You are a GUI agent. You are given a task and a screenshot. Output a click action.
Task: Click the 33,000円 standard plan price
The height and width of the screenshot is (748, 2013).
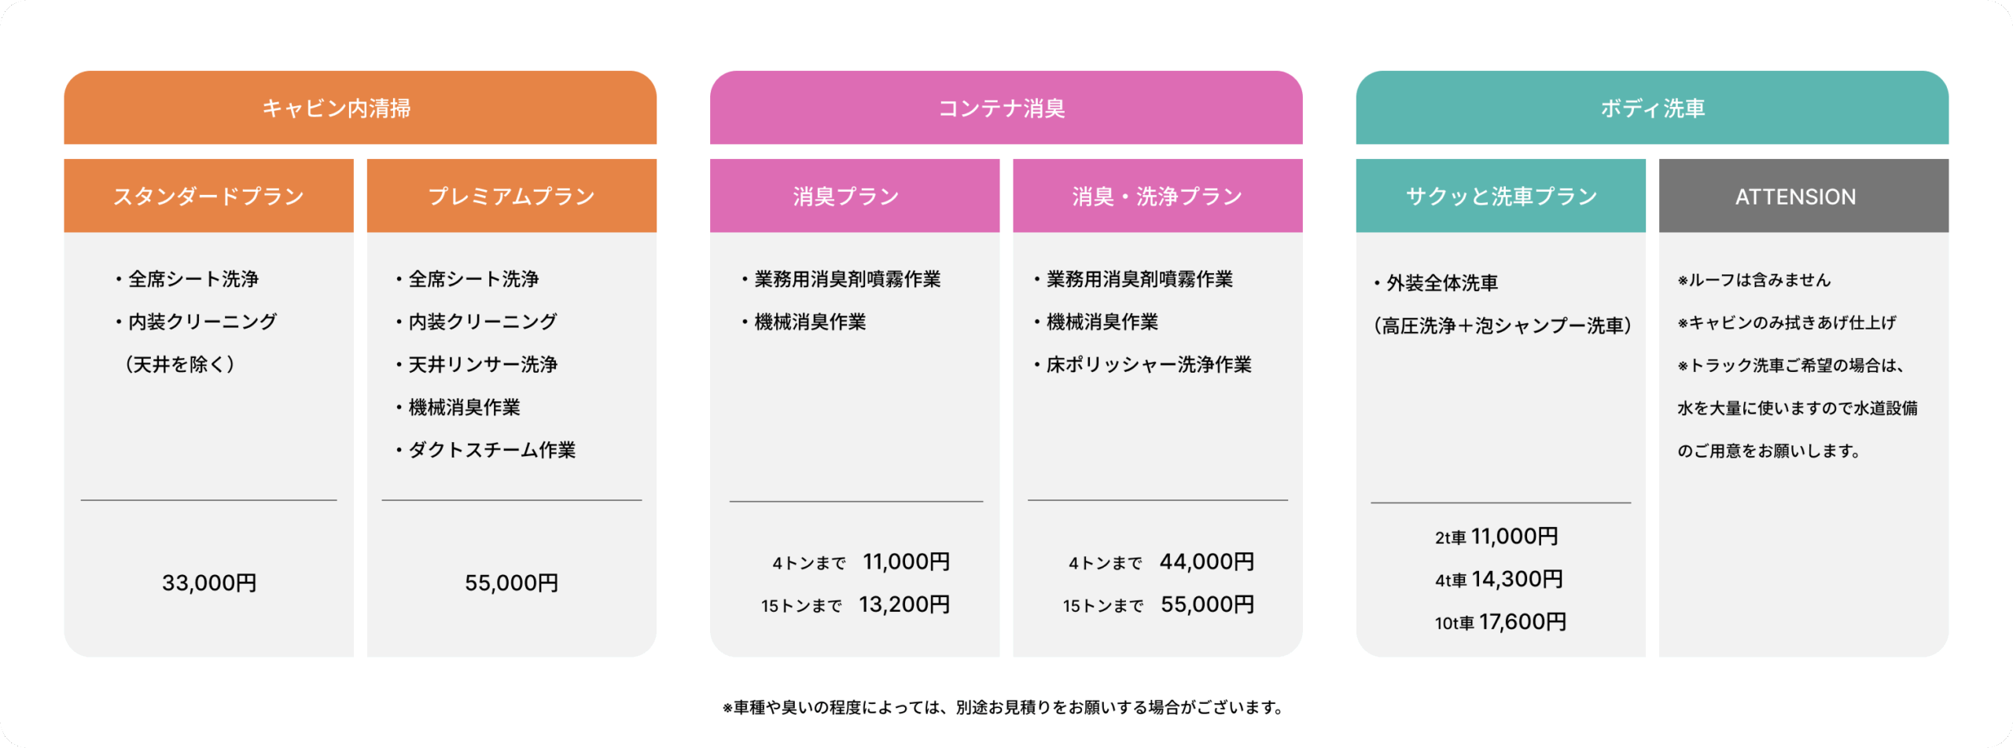pyautogui.click(x=209, y=583)
